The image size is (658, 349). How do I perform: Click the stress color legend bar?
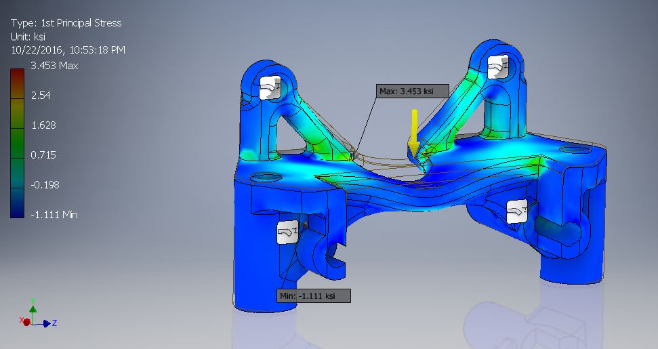point(17,144)
